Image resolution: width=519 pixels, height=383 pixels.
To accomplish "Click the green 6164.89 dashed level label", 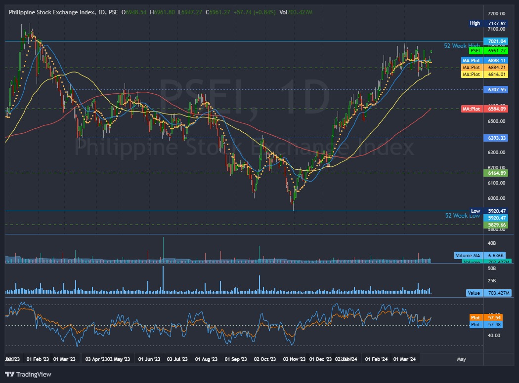I will 496,173.
